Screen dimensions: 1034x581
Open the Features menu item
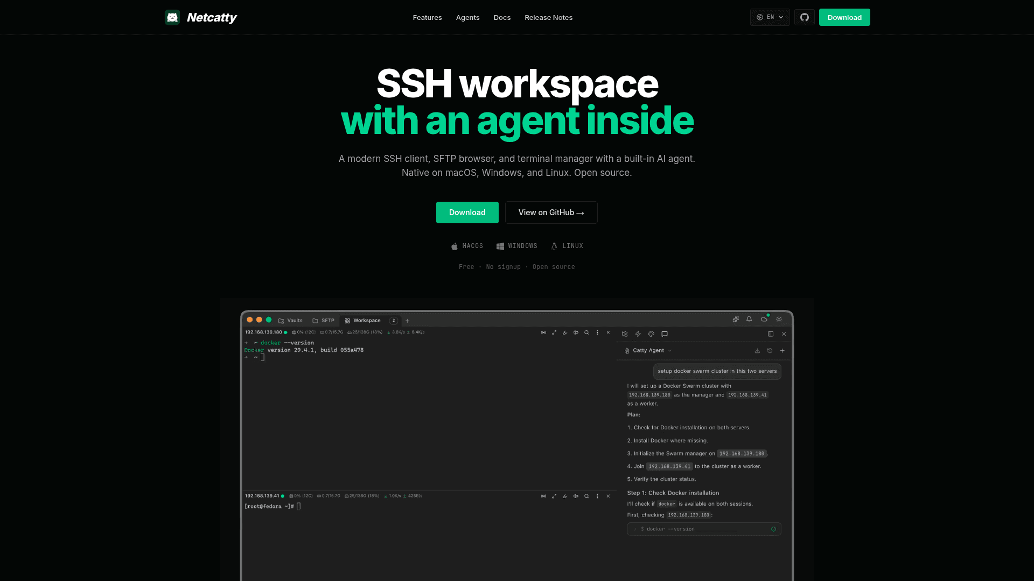pyautogui.click(x=427, y=17)
